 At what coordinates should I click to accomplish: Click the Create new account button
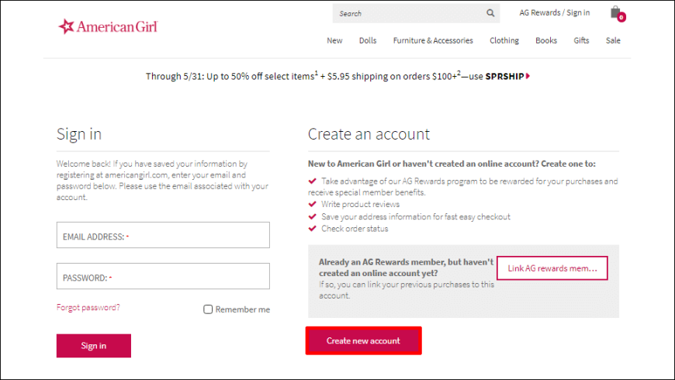(363, 341)
